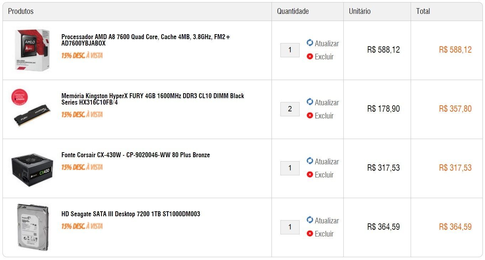Click the red Excluir icon for AMD A8 processor
485x260 pixels.
click(x=310, y=56)
